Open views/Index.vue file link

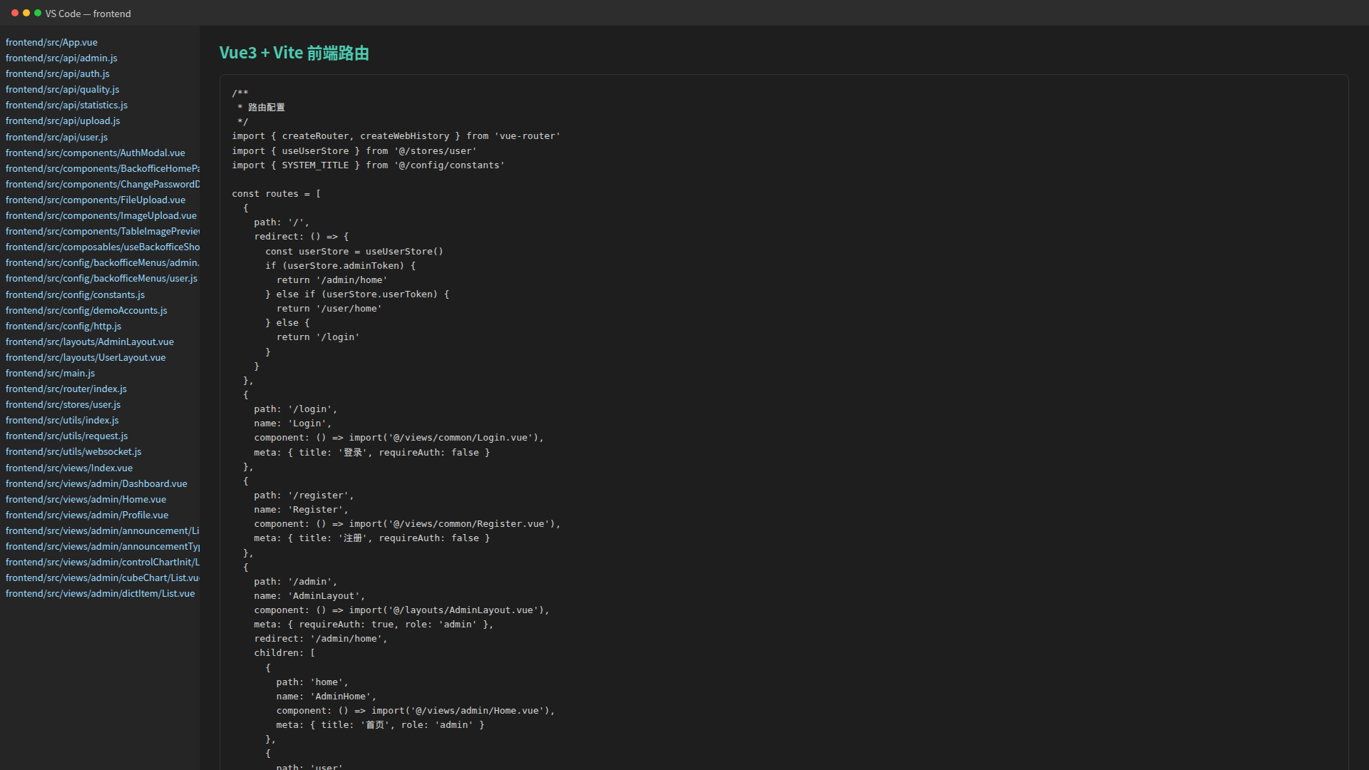[x=69, y=468]
